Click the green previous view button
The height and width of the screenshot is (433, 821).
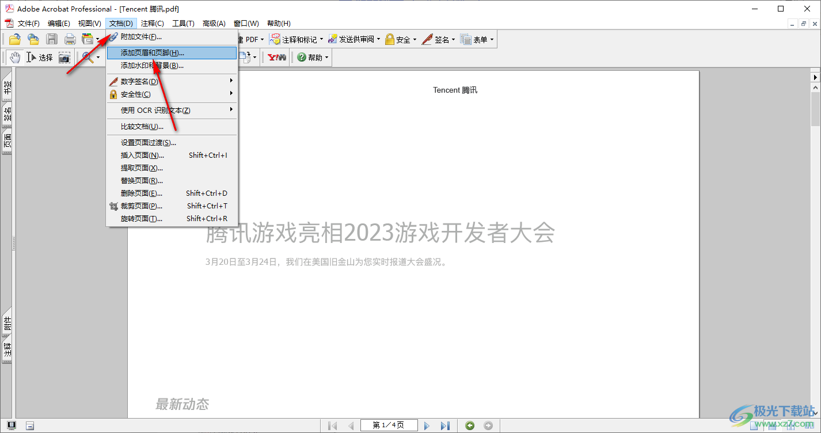pyautogui.click(x=470, y=426)
